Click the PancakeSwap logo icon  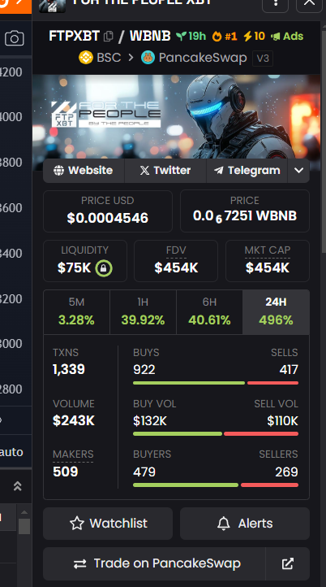coord(148,58)
